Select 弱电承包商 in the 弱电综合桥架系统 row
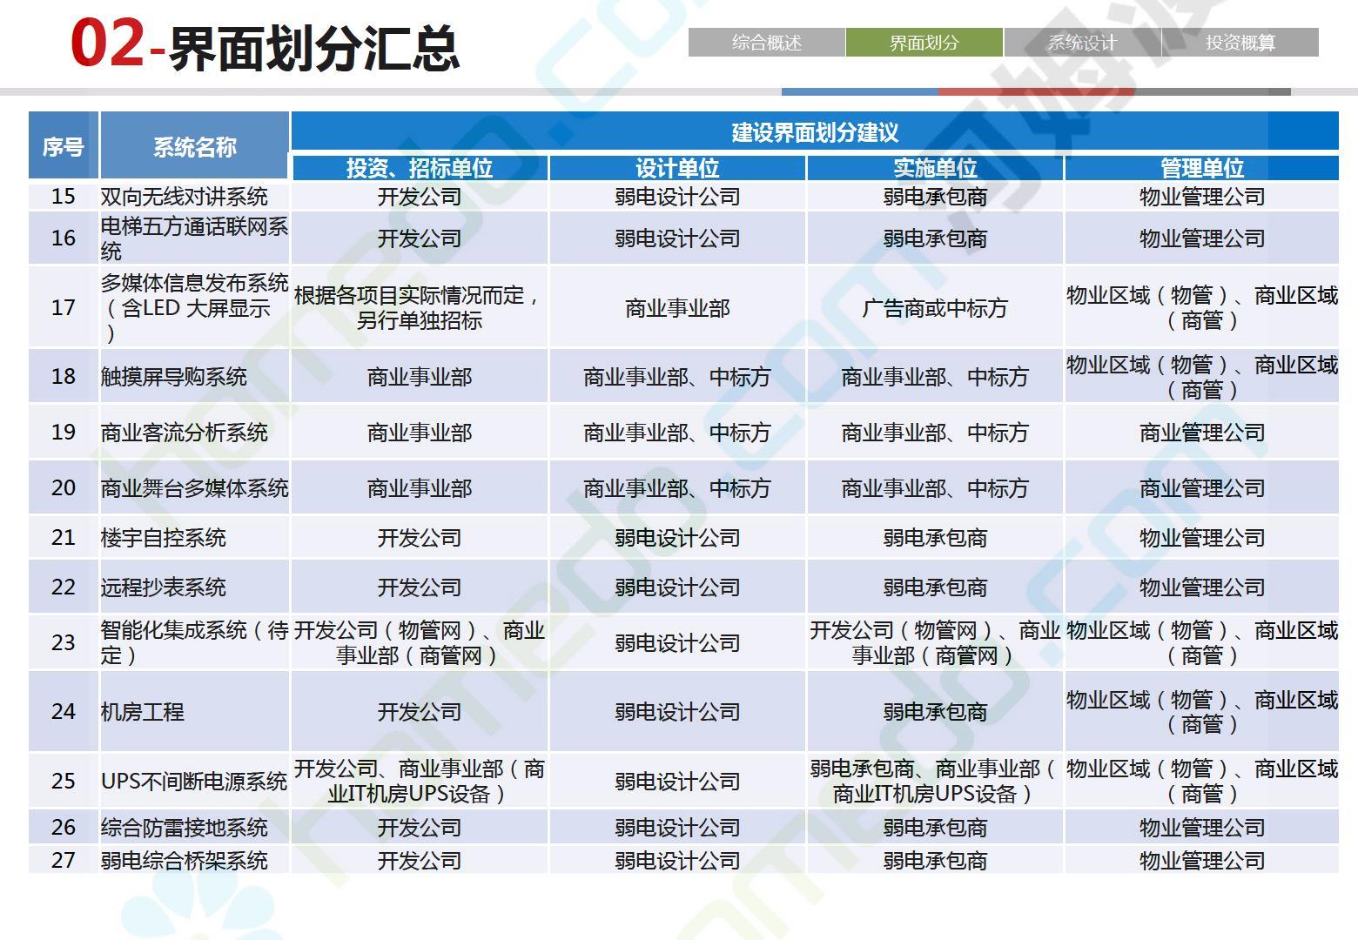 935,860
